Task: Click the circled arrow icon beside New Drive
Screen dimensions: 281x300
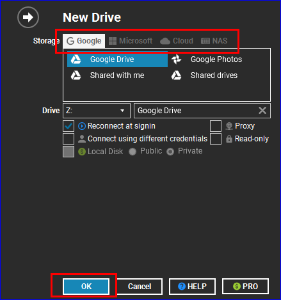Action: coord(28,17)
